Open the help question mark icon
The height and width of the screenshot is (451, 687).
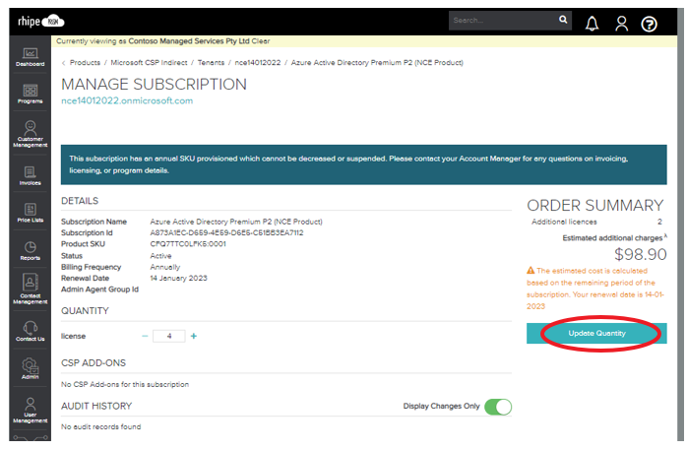point(649,24)
